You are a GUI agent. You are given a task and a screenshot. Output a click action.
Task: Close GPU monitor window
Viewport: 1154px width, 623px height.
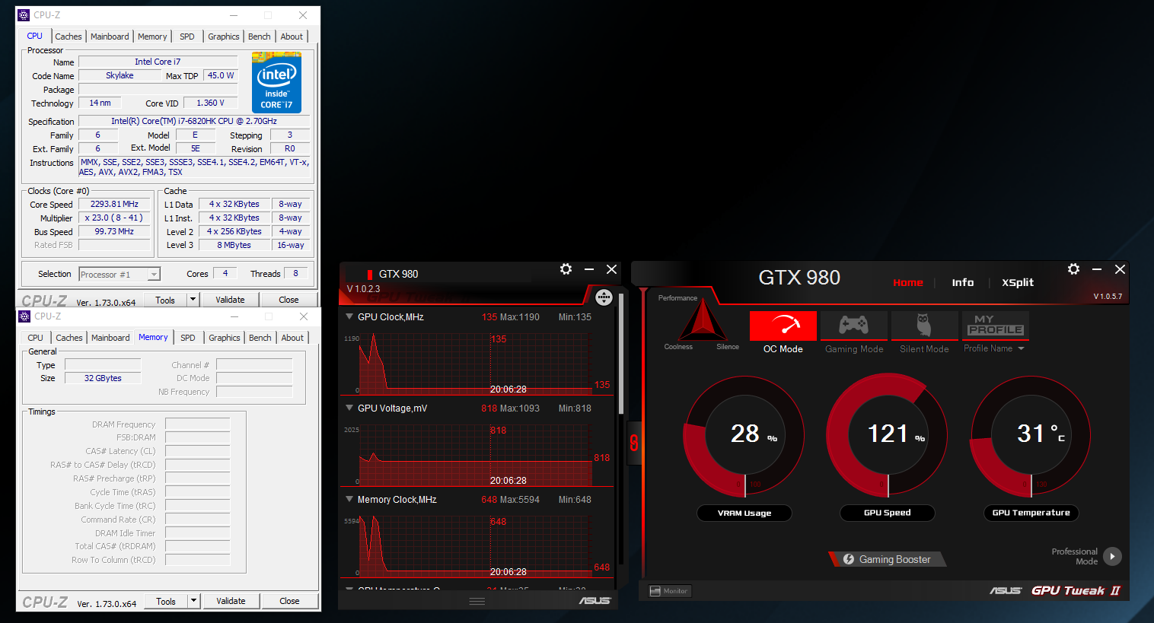pos(611,269)
